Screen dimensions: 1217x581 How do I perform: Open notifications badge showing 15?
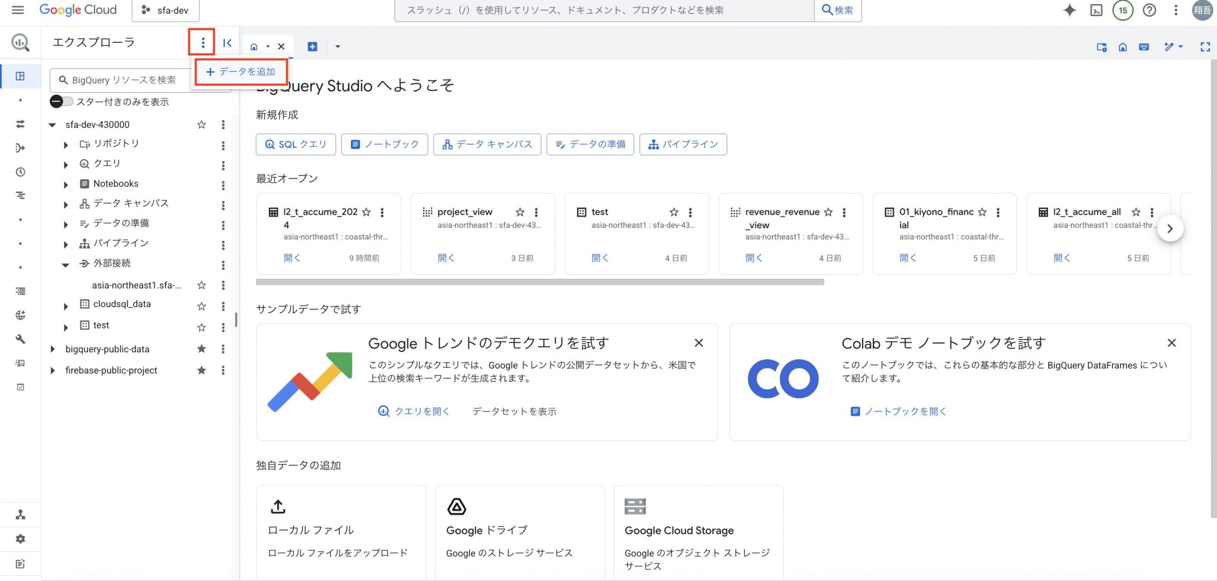pos(1123,10)
